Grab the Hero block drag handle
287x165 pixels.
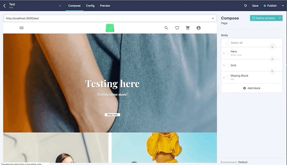click(224, 53)
